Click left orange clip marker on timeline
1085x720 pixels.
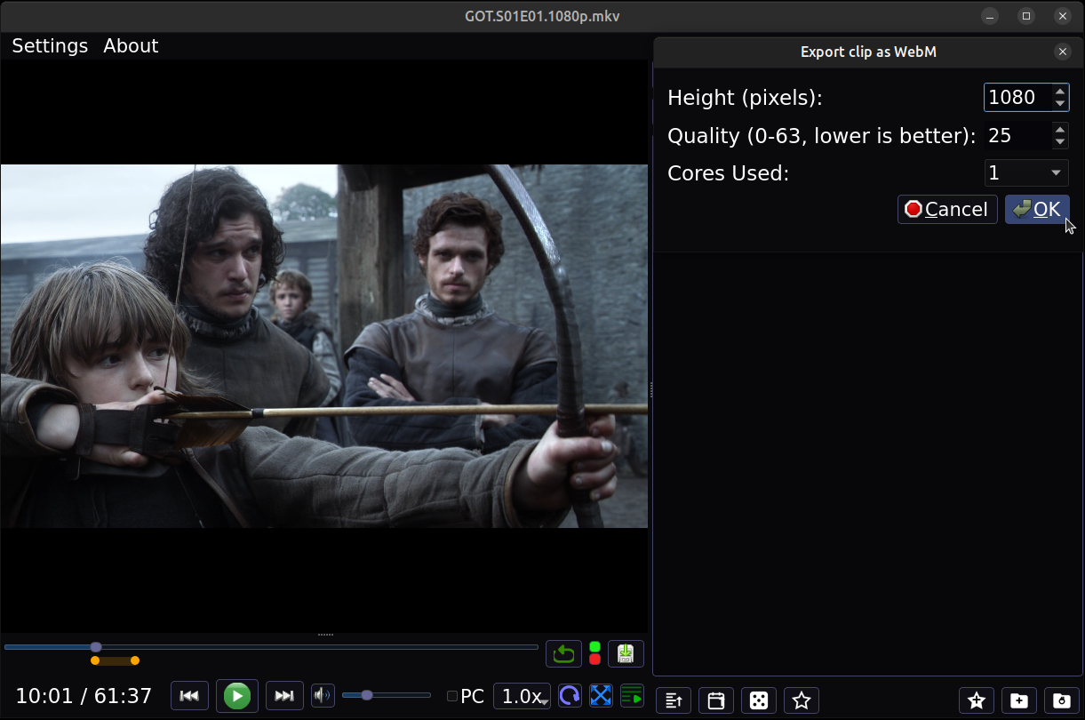click(x=95, y=660)
